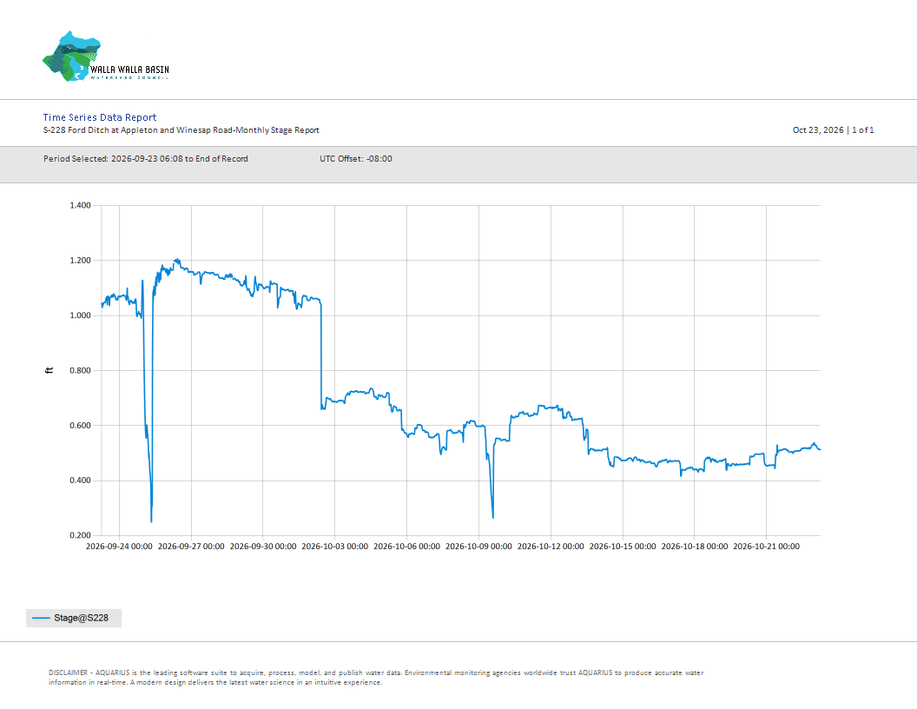Click the blue legend line swatch
Screen dimensions: 917x709
(41, 618)
